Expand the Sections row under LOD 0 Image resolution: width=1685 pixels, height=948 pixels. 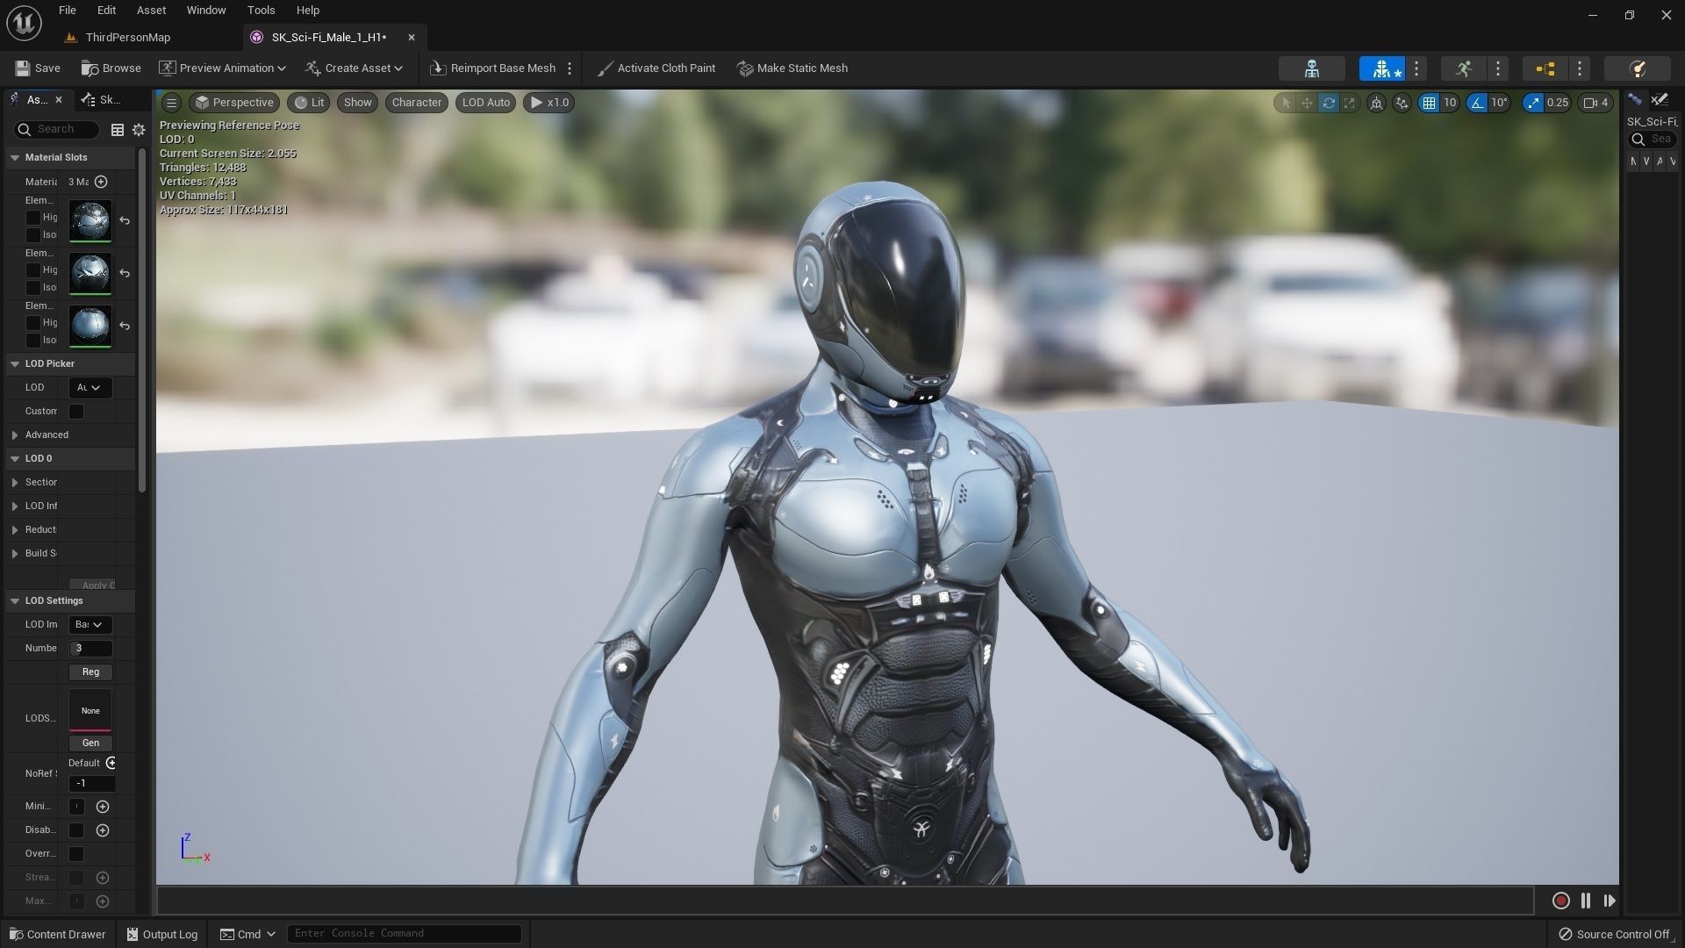pyautogui.click(x=15, y=483)
